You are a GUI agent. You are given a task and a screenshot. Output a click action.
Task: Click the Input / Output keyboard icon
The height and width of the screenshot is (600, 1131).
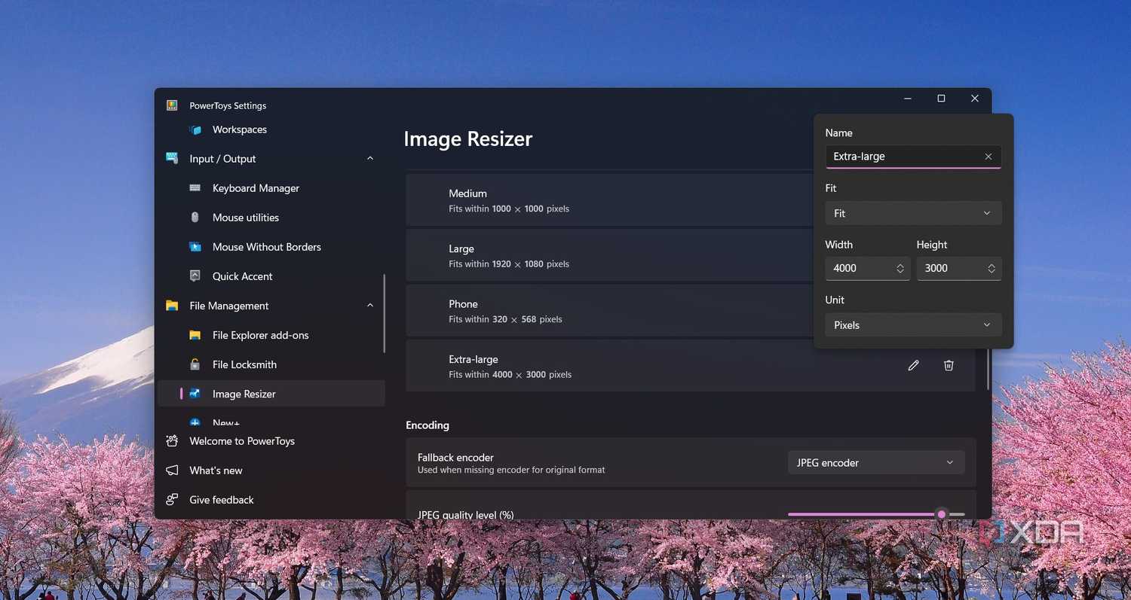[x=172, y=159]
